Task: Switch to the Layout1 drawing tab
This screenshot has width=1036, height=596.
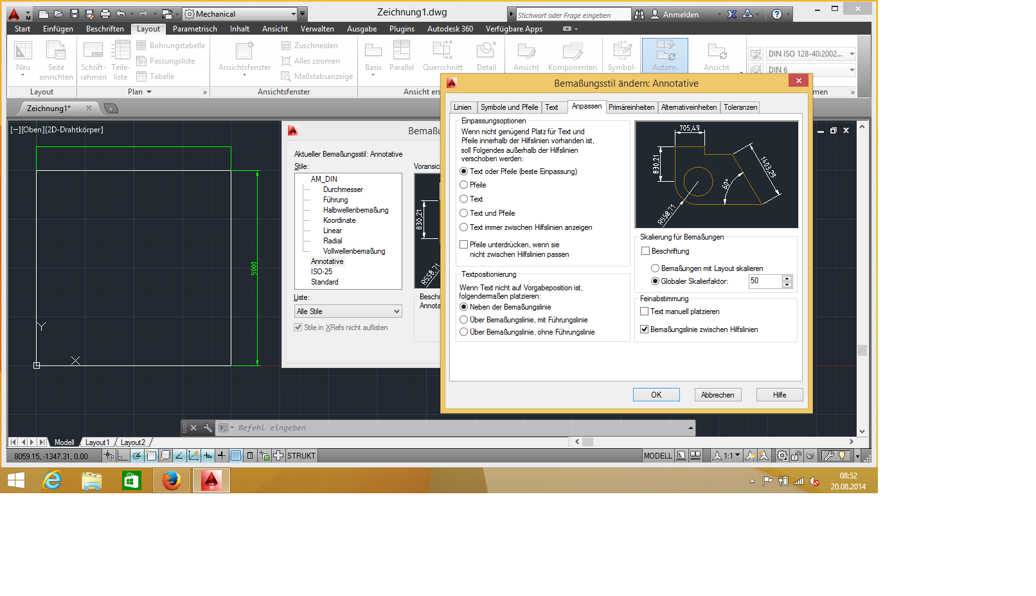Action: click(x=97, y=443)
